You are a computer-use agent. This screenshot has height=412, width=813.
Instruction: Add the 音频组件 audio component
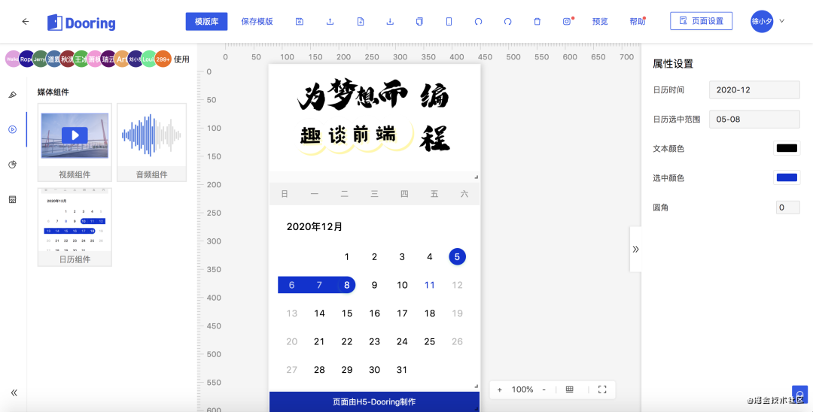click(x=151, y=142)
